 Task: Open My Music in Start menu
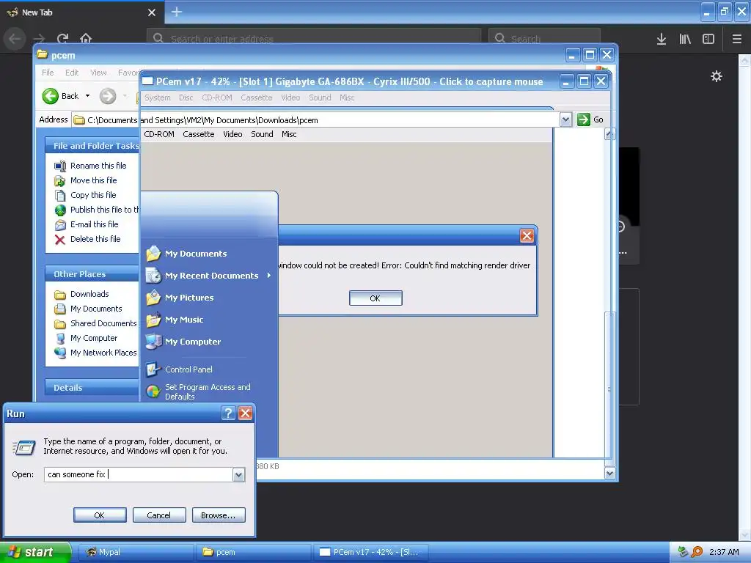184,320
